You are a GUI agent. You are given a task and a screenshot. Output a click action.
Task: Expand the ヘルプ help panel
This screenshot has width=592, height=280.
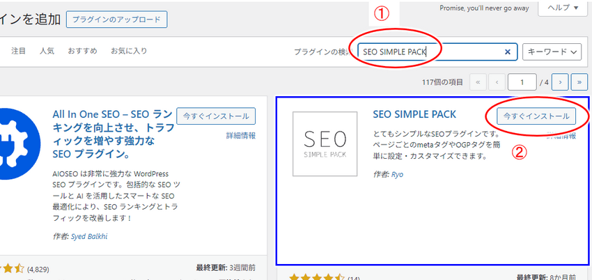[x=562, y=8]
